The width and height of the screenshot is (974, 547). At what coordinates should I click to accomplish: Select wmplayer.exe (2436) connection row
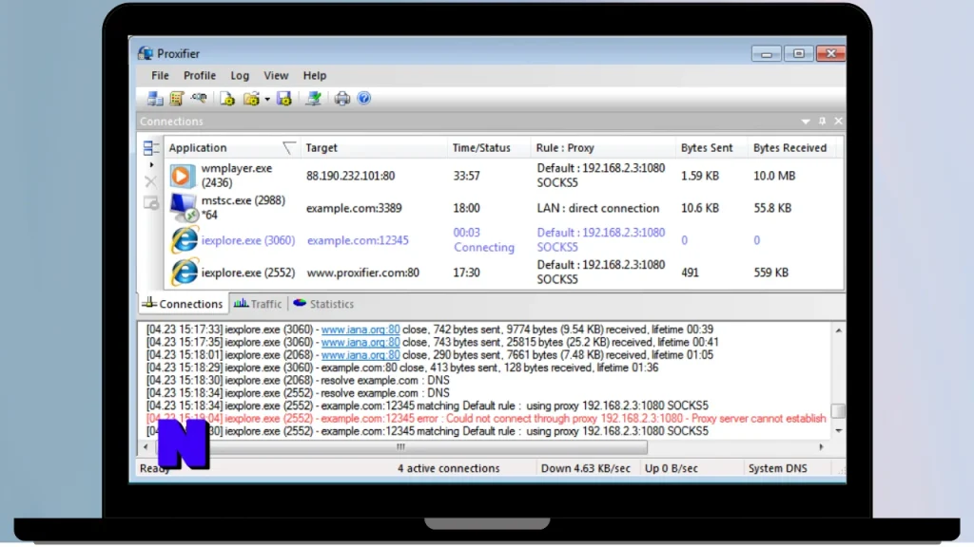point(504,176)
